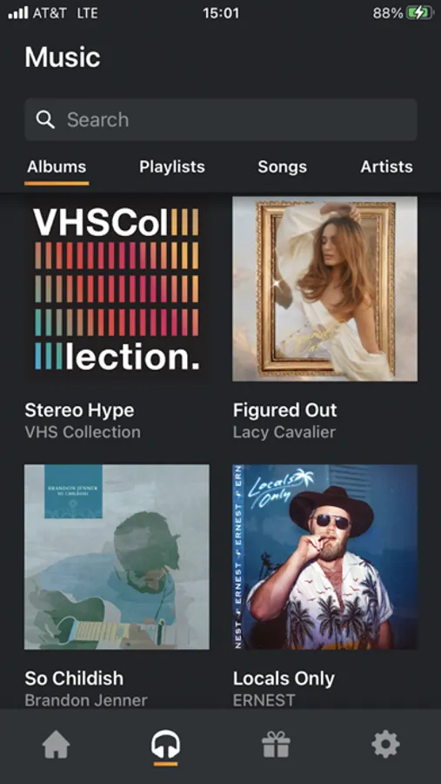
Task: Focus the Search input field
Action: point(221,119)
